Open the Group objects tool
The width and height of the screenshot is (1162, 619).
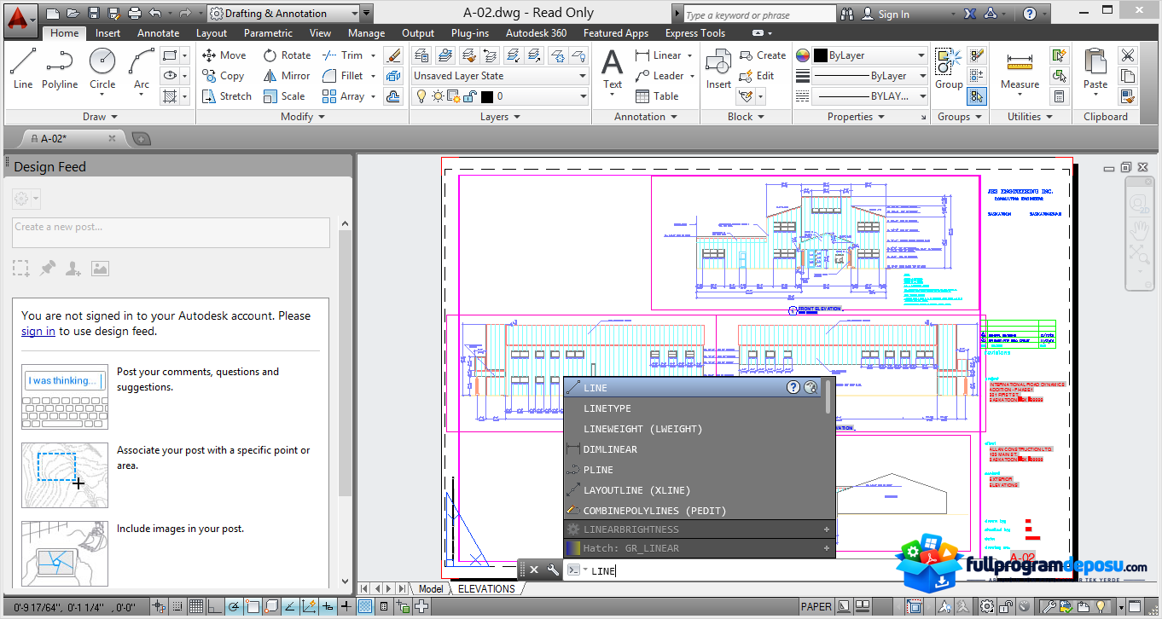(949, 69)
